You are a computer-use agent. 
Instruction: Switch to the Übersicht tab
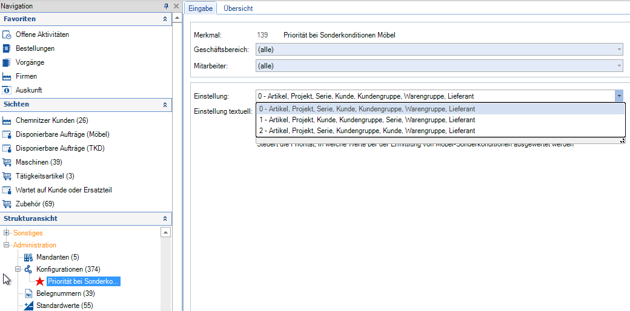point(238,8)
